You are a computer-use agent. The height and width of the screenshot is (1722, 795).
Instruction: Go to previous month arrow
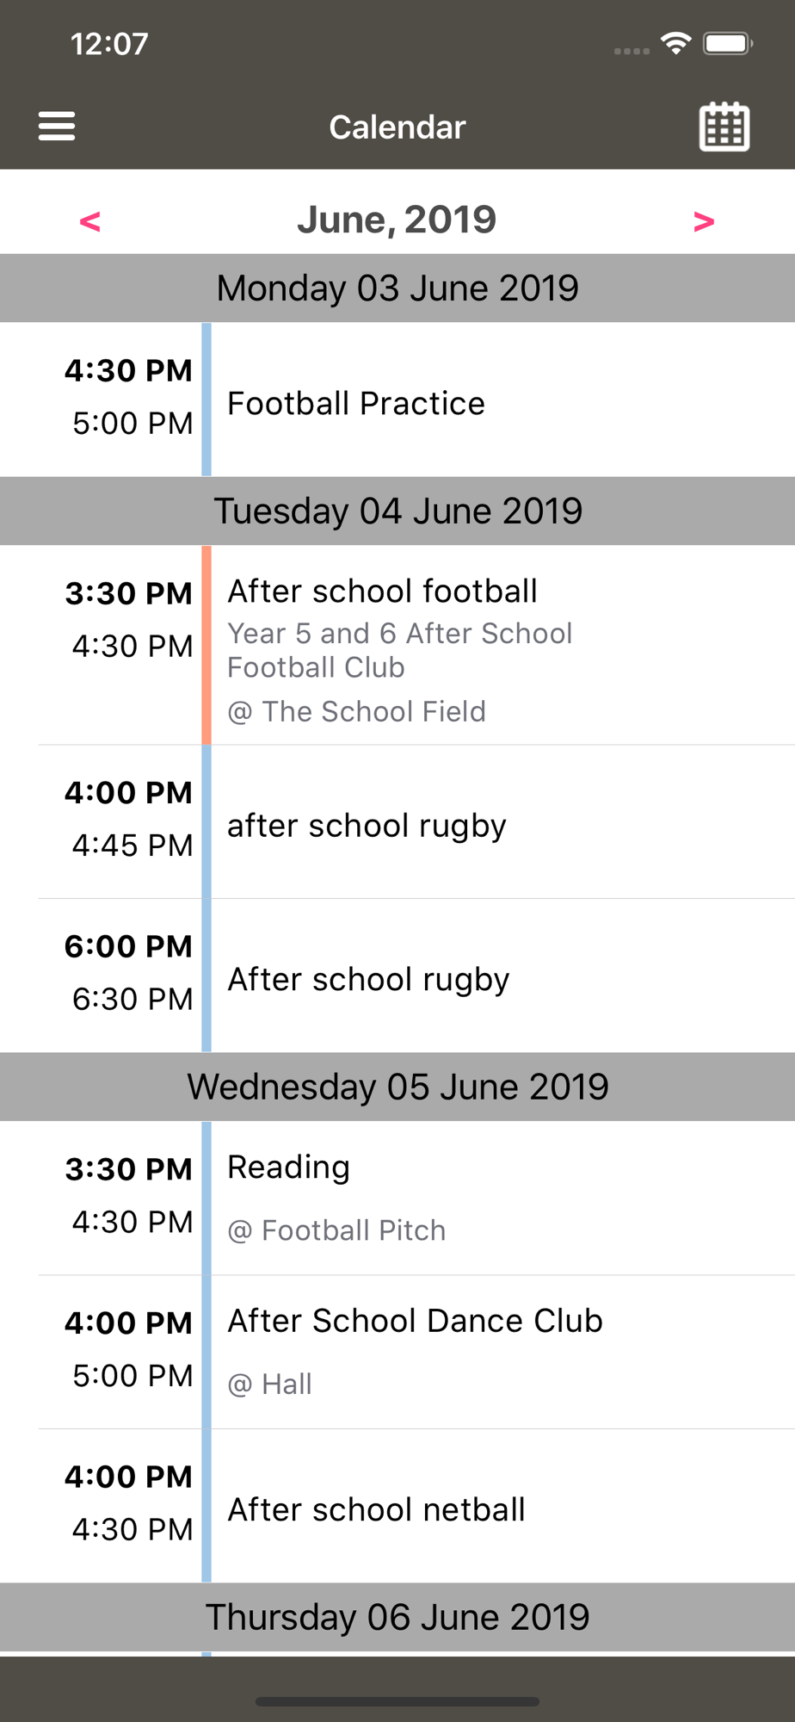pos(90,221)
